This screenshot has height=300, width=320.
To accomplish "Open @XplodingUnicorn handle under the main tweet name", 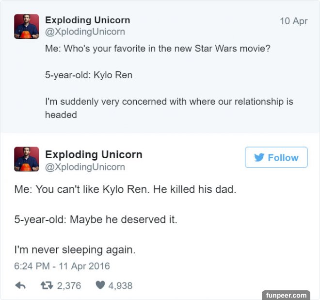I will coord(85,167).
